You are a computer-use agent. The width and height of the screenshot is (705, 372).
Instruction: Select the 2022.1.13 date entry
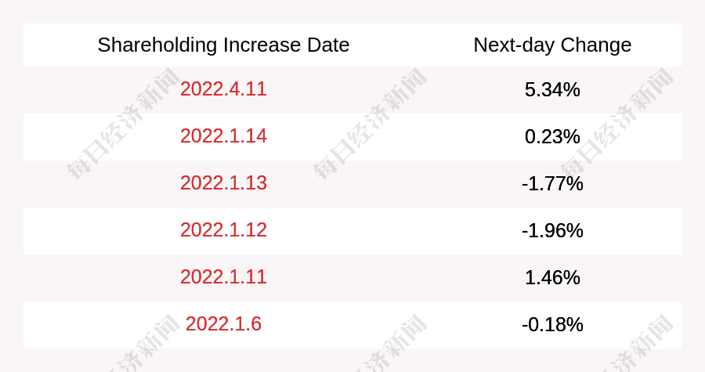223,182
